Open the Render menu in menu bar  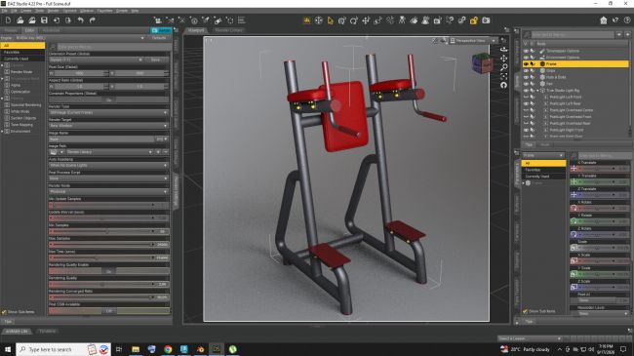pos(53,11)
